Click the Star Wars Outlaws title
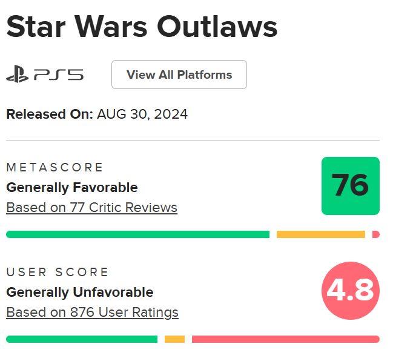 point(142,27)
